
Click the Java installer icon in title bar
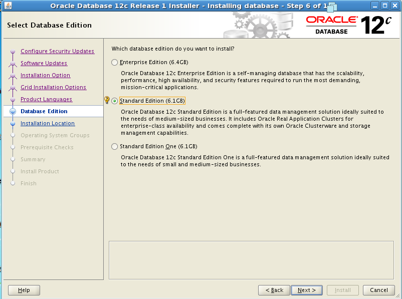point(8,6)
